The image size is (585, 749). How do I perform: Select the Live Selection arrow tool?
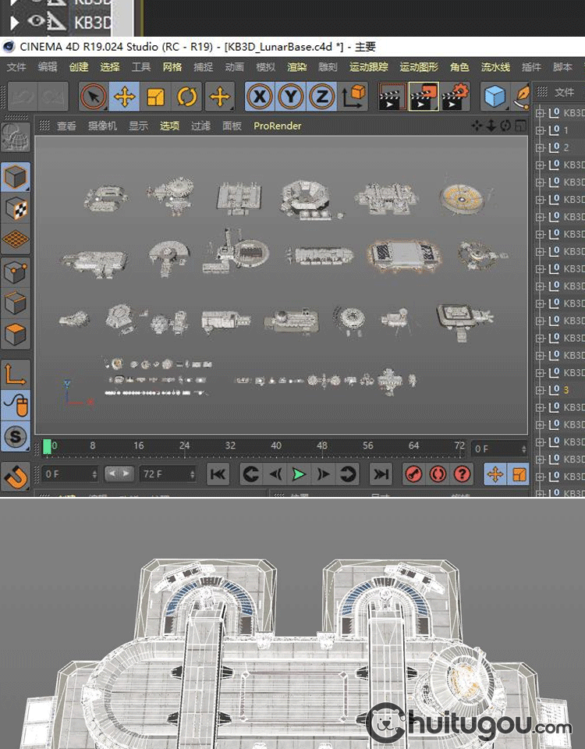(x=94, y=97)
